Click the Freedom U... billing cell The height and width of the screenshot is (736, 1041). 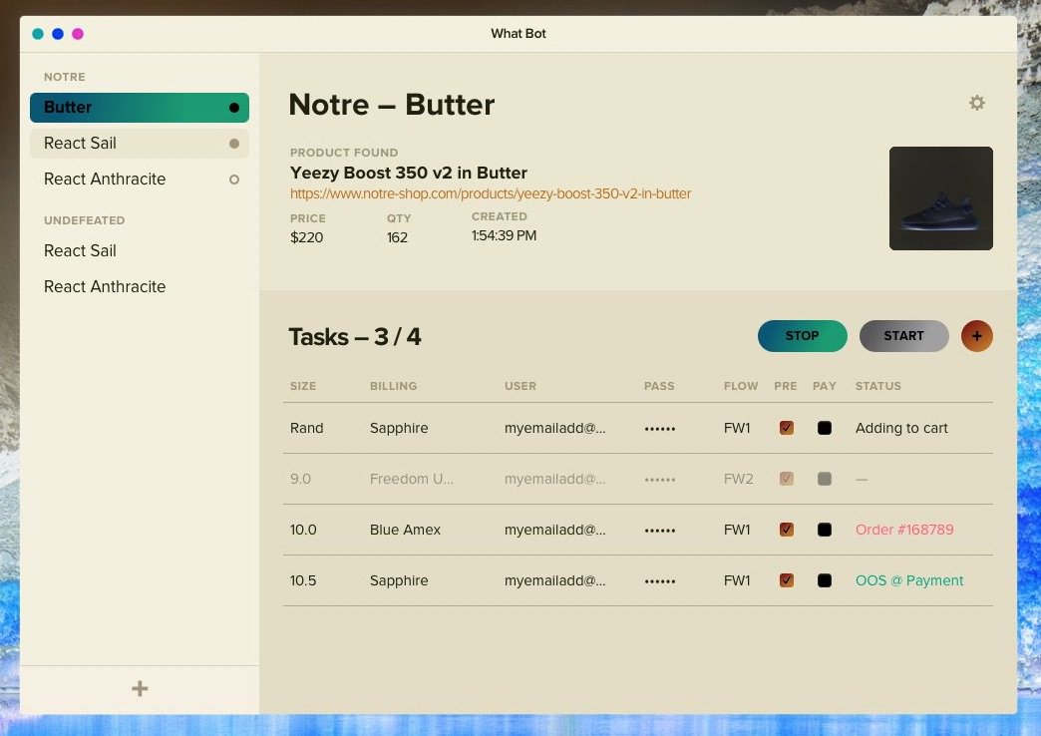pos(411,479)
